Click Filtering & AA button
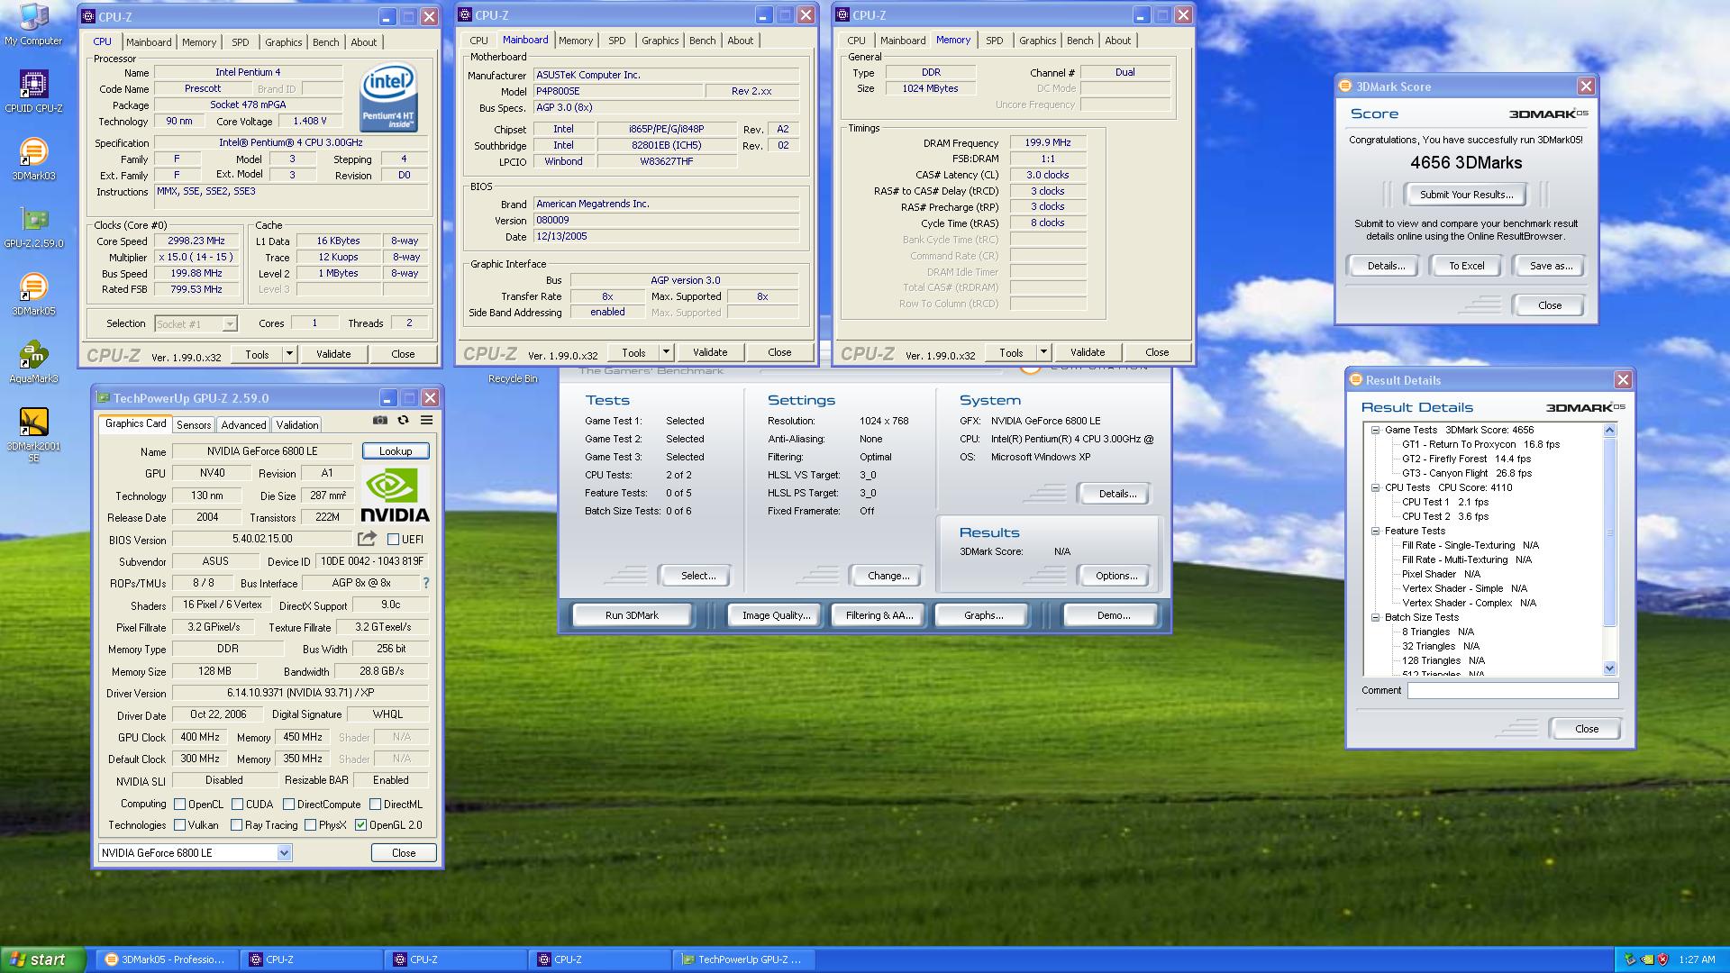 coord(879,615)
